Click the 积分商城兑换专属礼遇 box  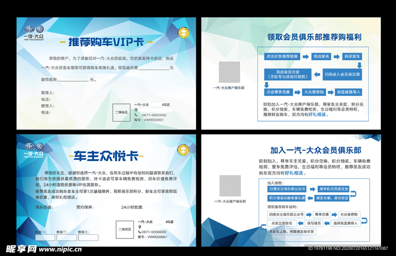coord(287,198)
